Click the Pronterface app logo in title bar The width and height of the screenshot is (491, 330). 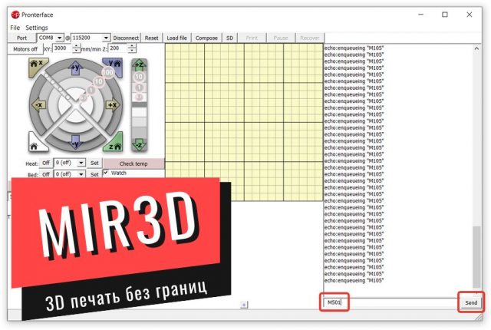[15, 15]
